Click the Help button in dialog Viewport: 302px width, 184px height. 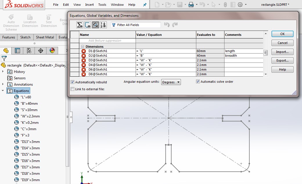(282, 69)
